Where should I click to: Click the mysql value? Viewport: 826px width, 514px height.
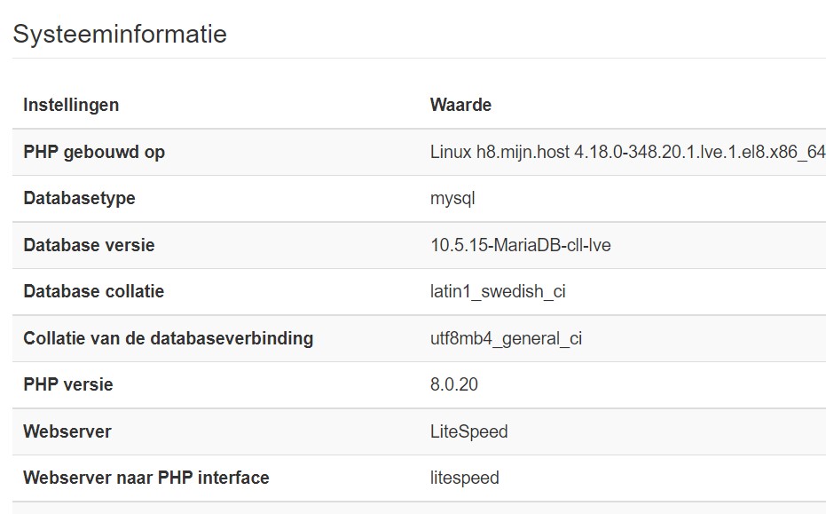click(x=452, y=199)
